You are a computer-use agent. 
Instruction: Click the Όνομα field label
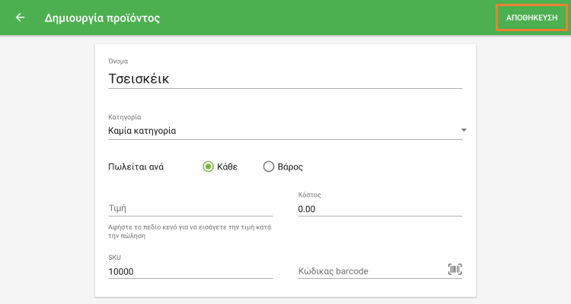pos(119,59)
